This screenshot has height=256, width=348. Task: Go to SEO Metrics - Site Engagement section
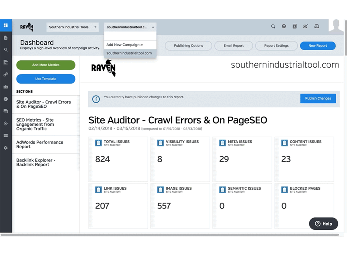coord(46,125)
